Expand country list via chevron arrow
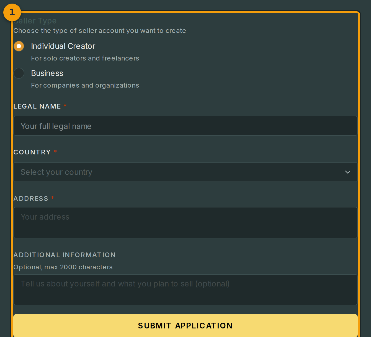Image resolution: width=371 pixels, height=337 pixels. click(x=348, y=172)
